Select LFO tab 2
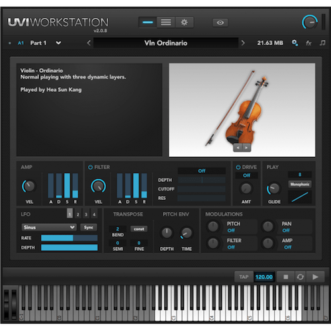Image resolution: width=331 pixels, height=331 pixels. click(x=78, y=213)
